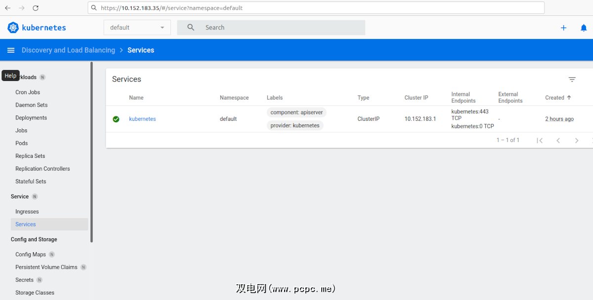This screenshot has height=300, width=593.
Task: Go to next page of results
Action: point(576,141)
